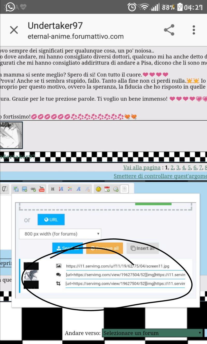Click the picture icon beside image URL
This screenshot has width=207, height=344.
pyautogui.click(x=58, y=266)
